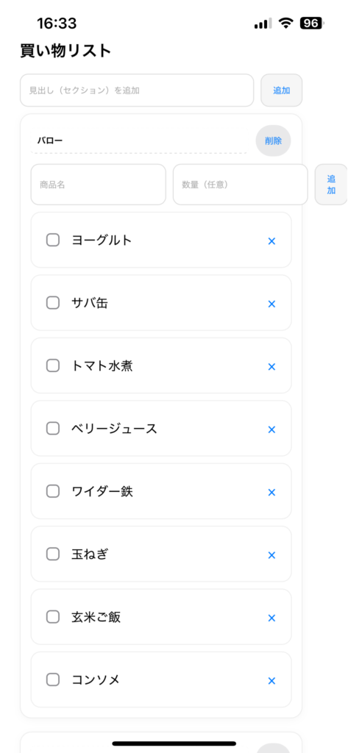The height and width of the screenshot is (753, 348).
Task: Check the ヨーグルト checkbox
Action: click(53, 240)
